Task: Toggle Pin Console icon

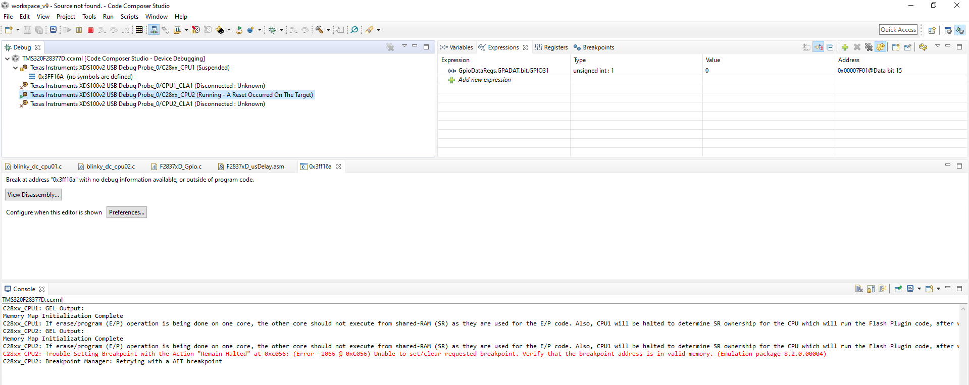Action: point(898,289)
